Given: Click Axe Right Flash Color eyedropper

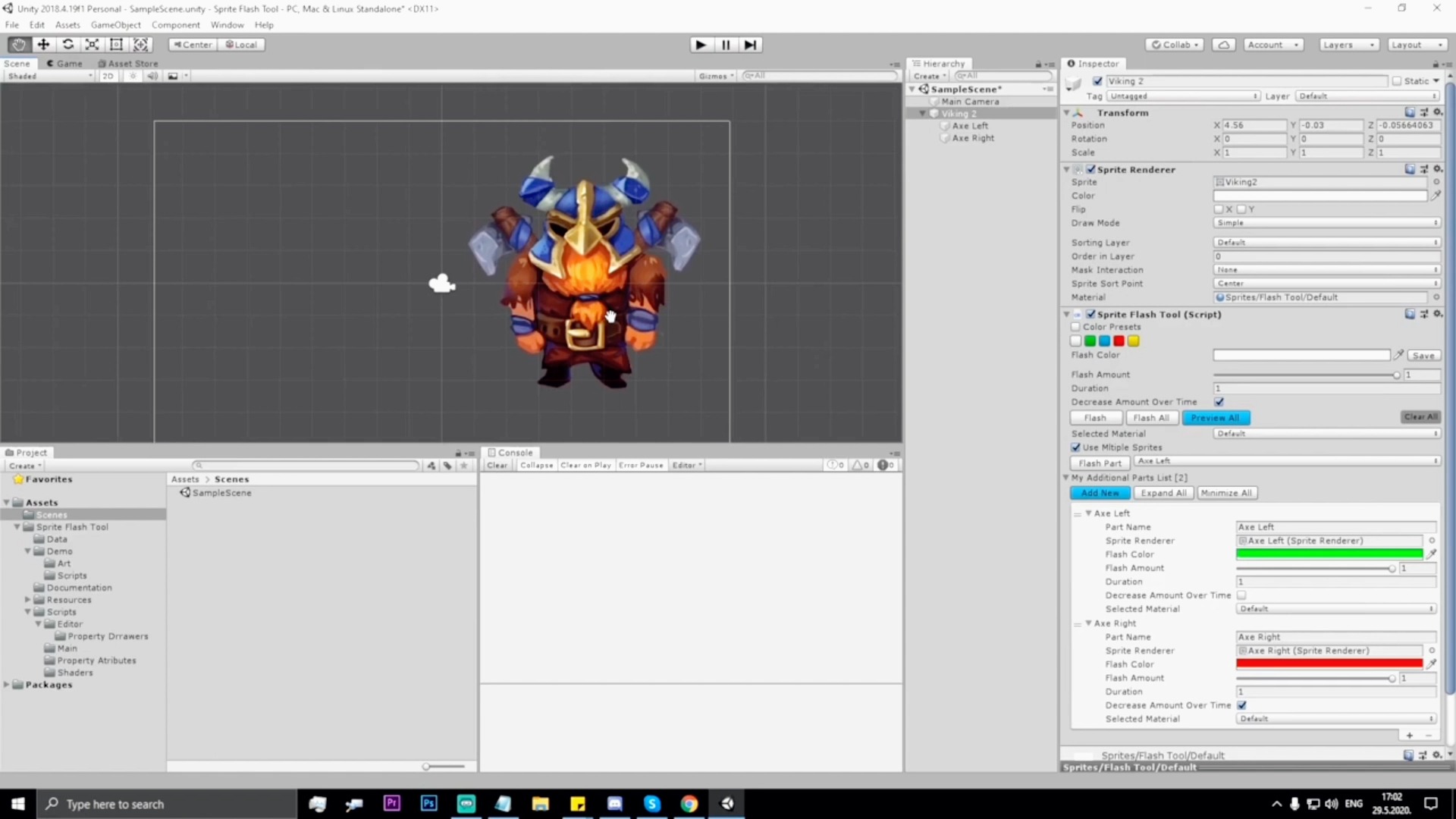Looking at the screenshot, I should (x=1431, y=664).
